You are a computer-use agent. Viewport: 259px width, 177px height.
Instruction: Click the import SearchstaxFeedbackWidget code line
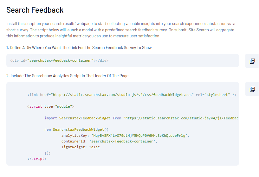142,118
